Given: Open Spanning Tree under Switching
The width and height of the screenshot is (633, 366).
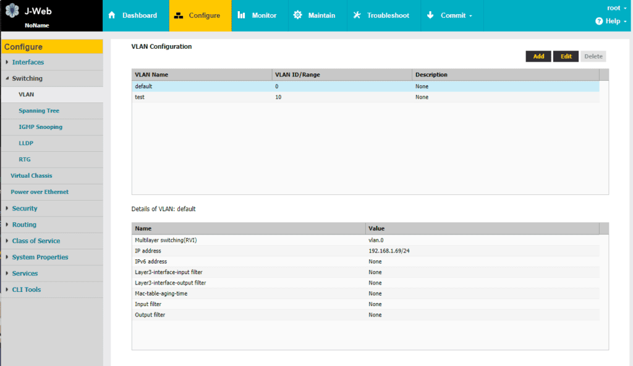Looking at the screenshot, I should pos(39,110).
